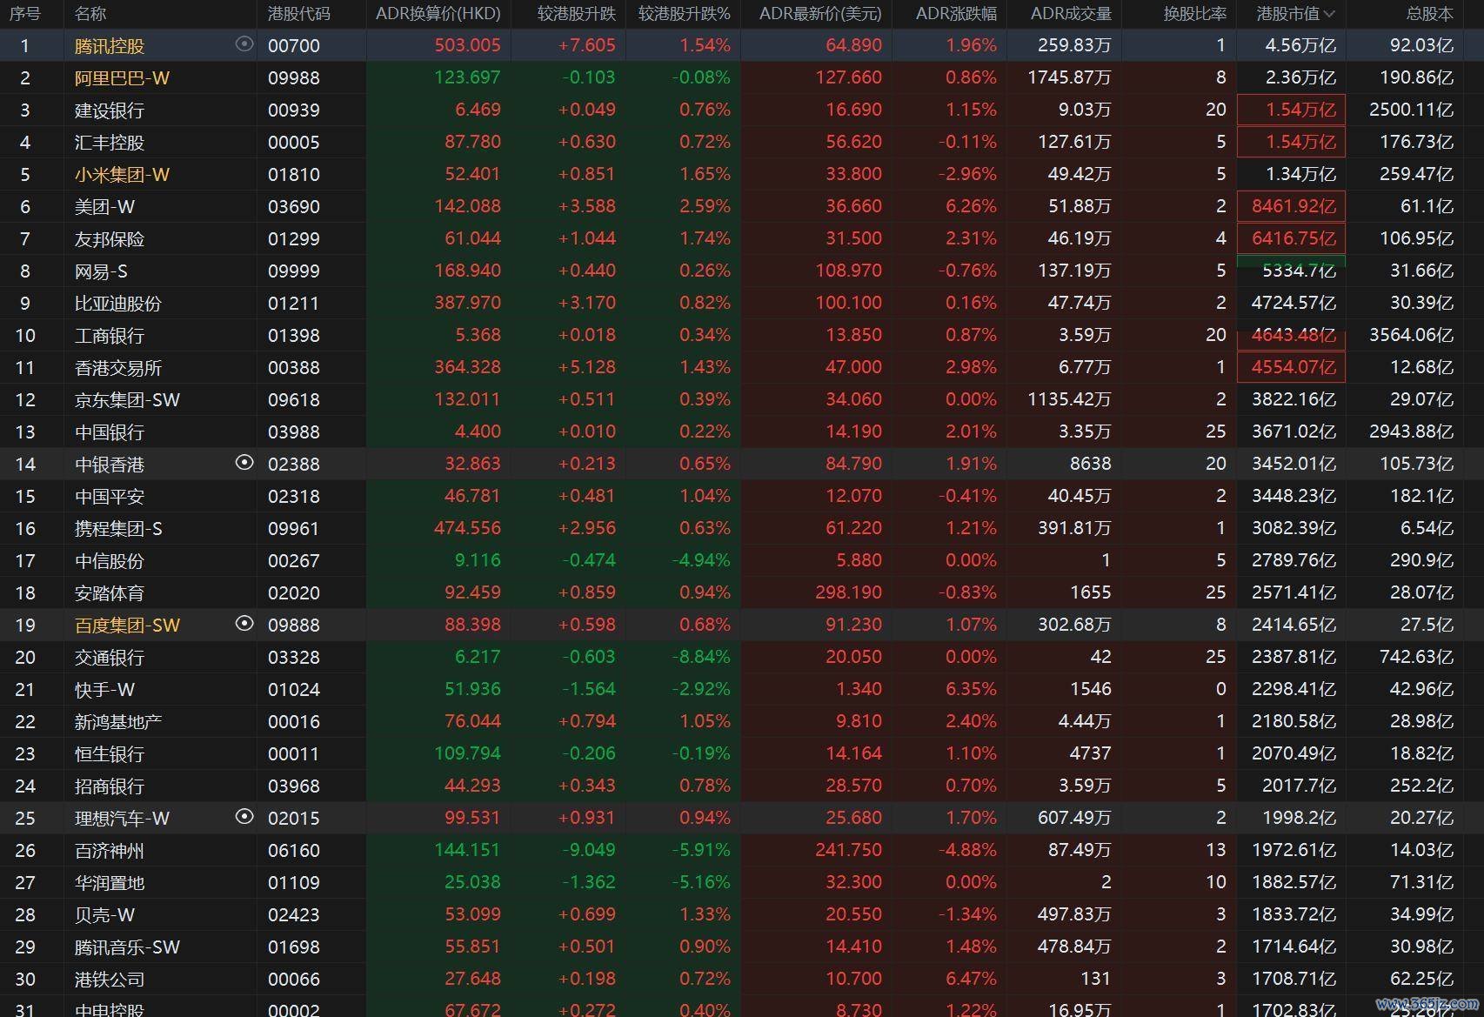The width and height of the screenshot is (1484, 1017).
Task: Sort by the 港股代码 column header
Action: (x=298, y=14)
